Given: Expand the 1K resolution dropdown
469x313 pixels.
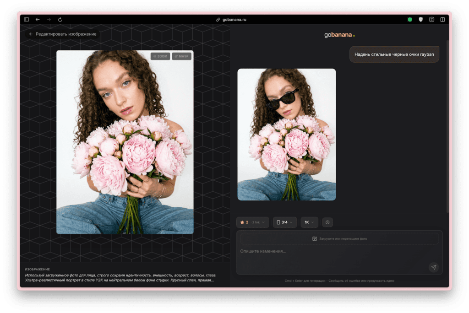Looking at the screenshot, I should click(309, 222).
